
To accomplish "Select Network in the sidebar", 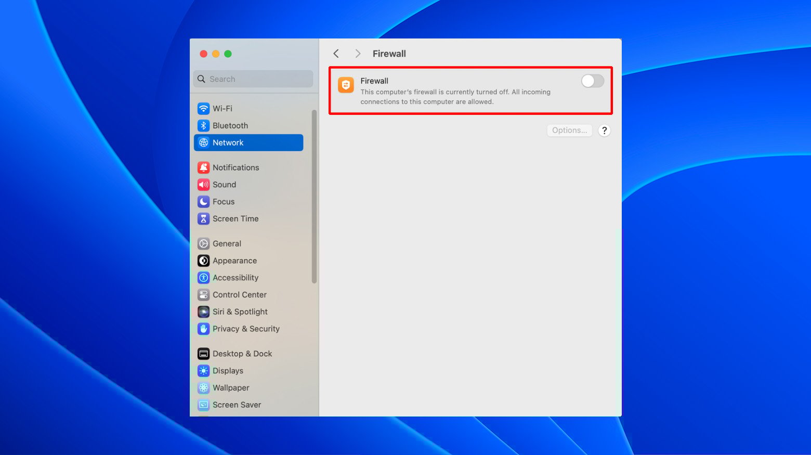I will (x=248, y=143).
